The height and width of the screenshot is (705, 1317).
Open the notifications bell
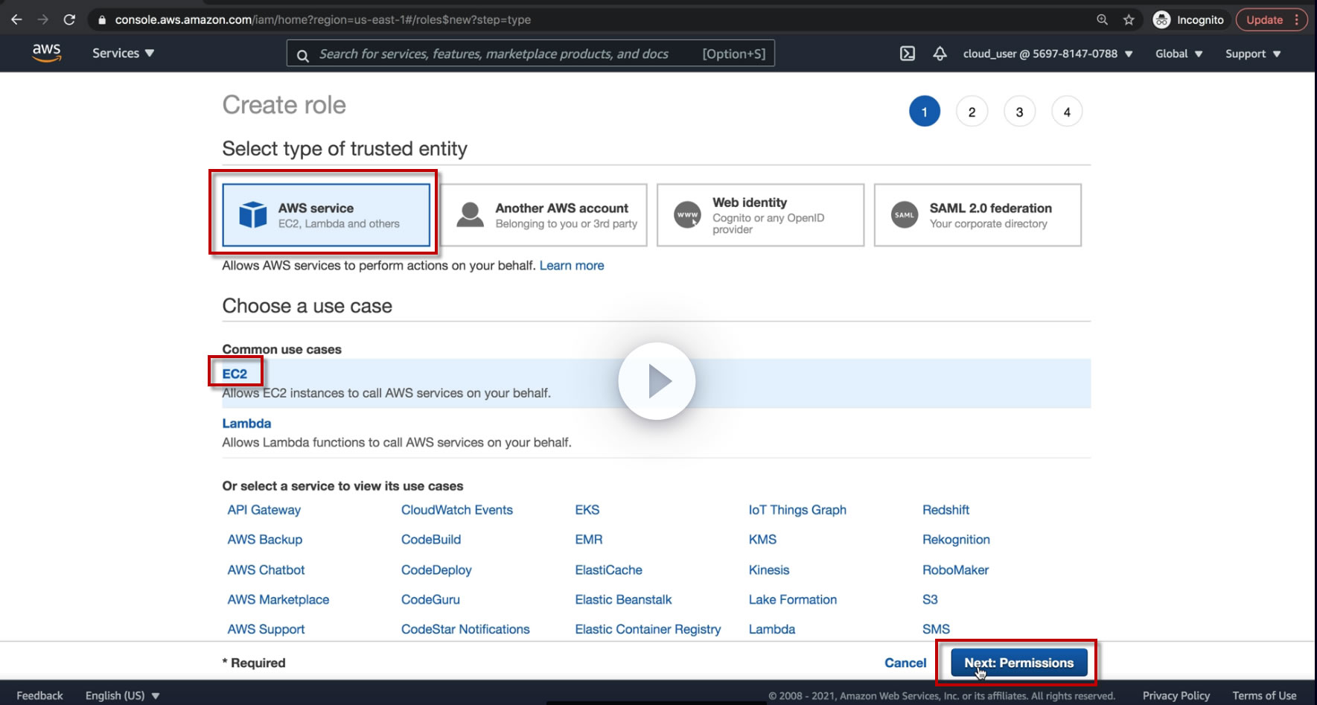point(940,54)
